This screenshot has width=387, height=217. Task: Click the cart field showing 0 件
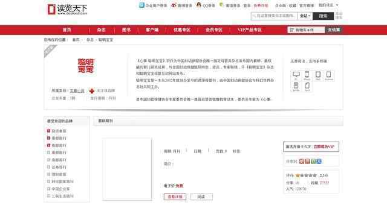[306, 30]
